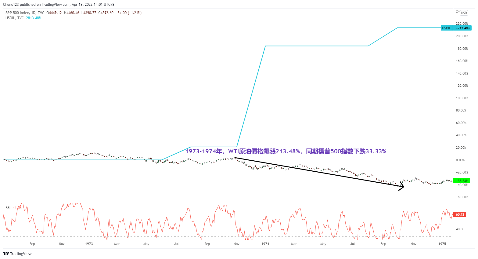The width and height of the screenshot is (478, 259).
Task: Click the 100.00% price axis label
Action: 462,98
